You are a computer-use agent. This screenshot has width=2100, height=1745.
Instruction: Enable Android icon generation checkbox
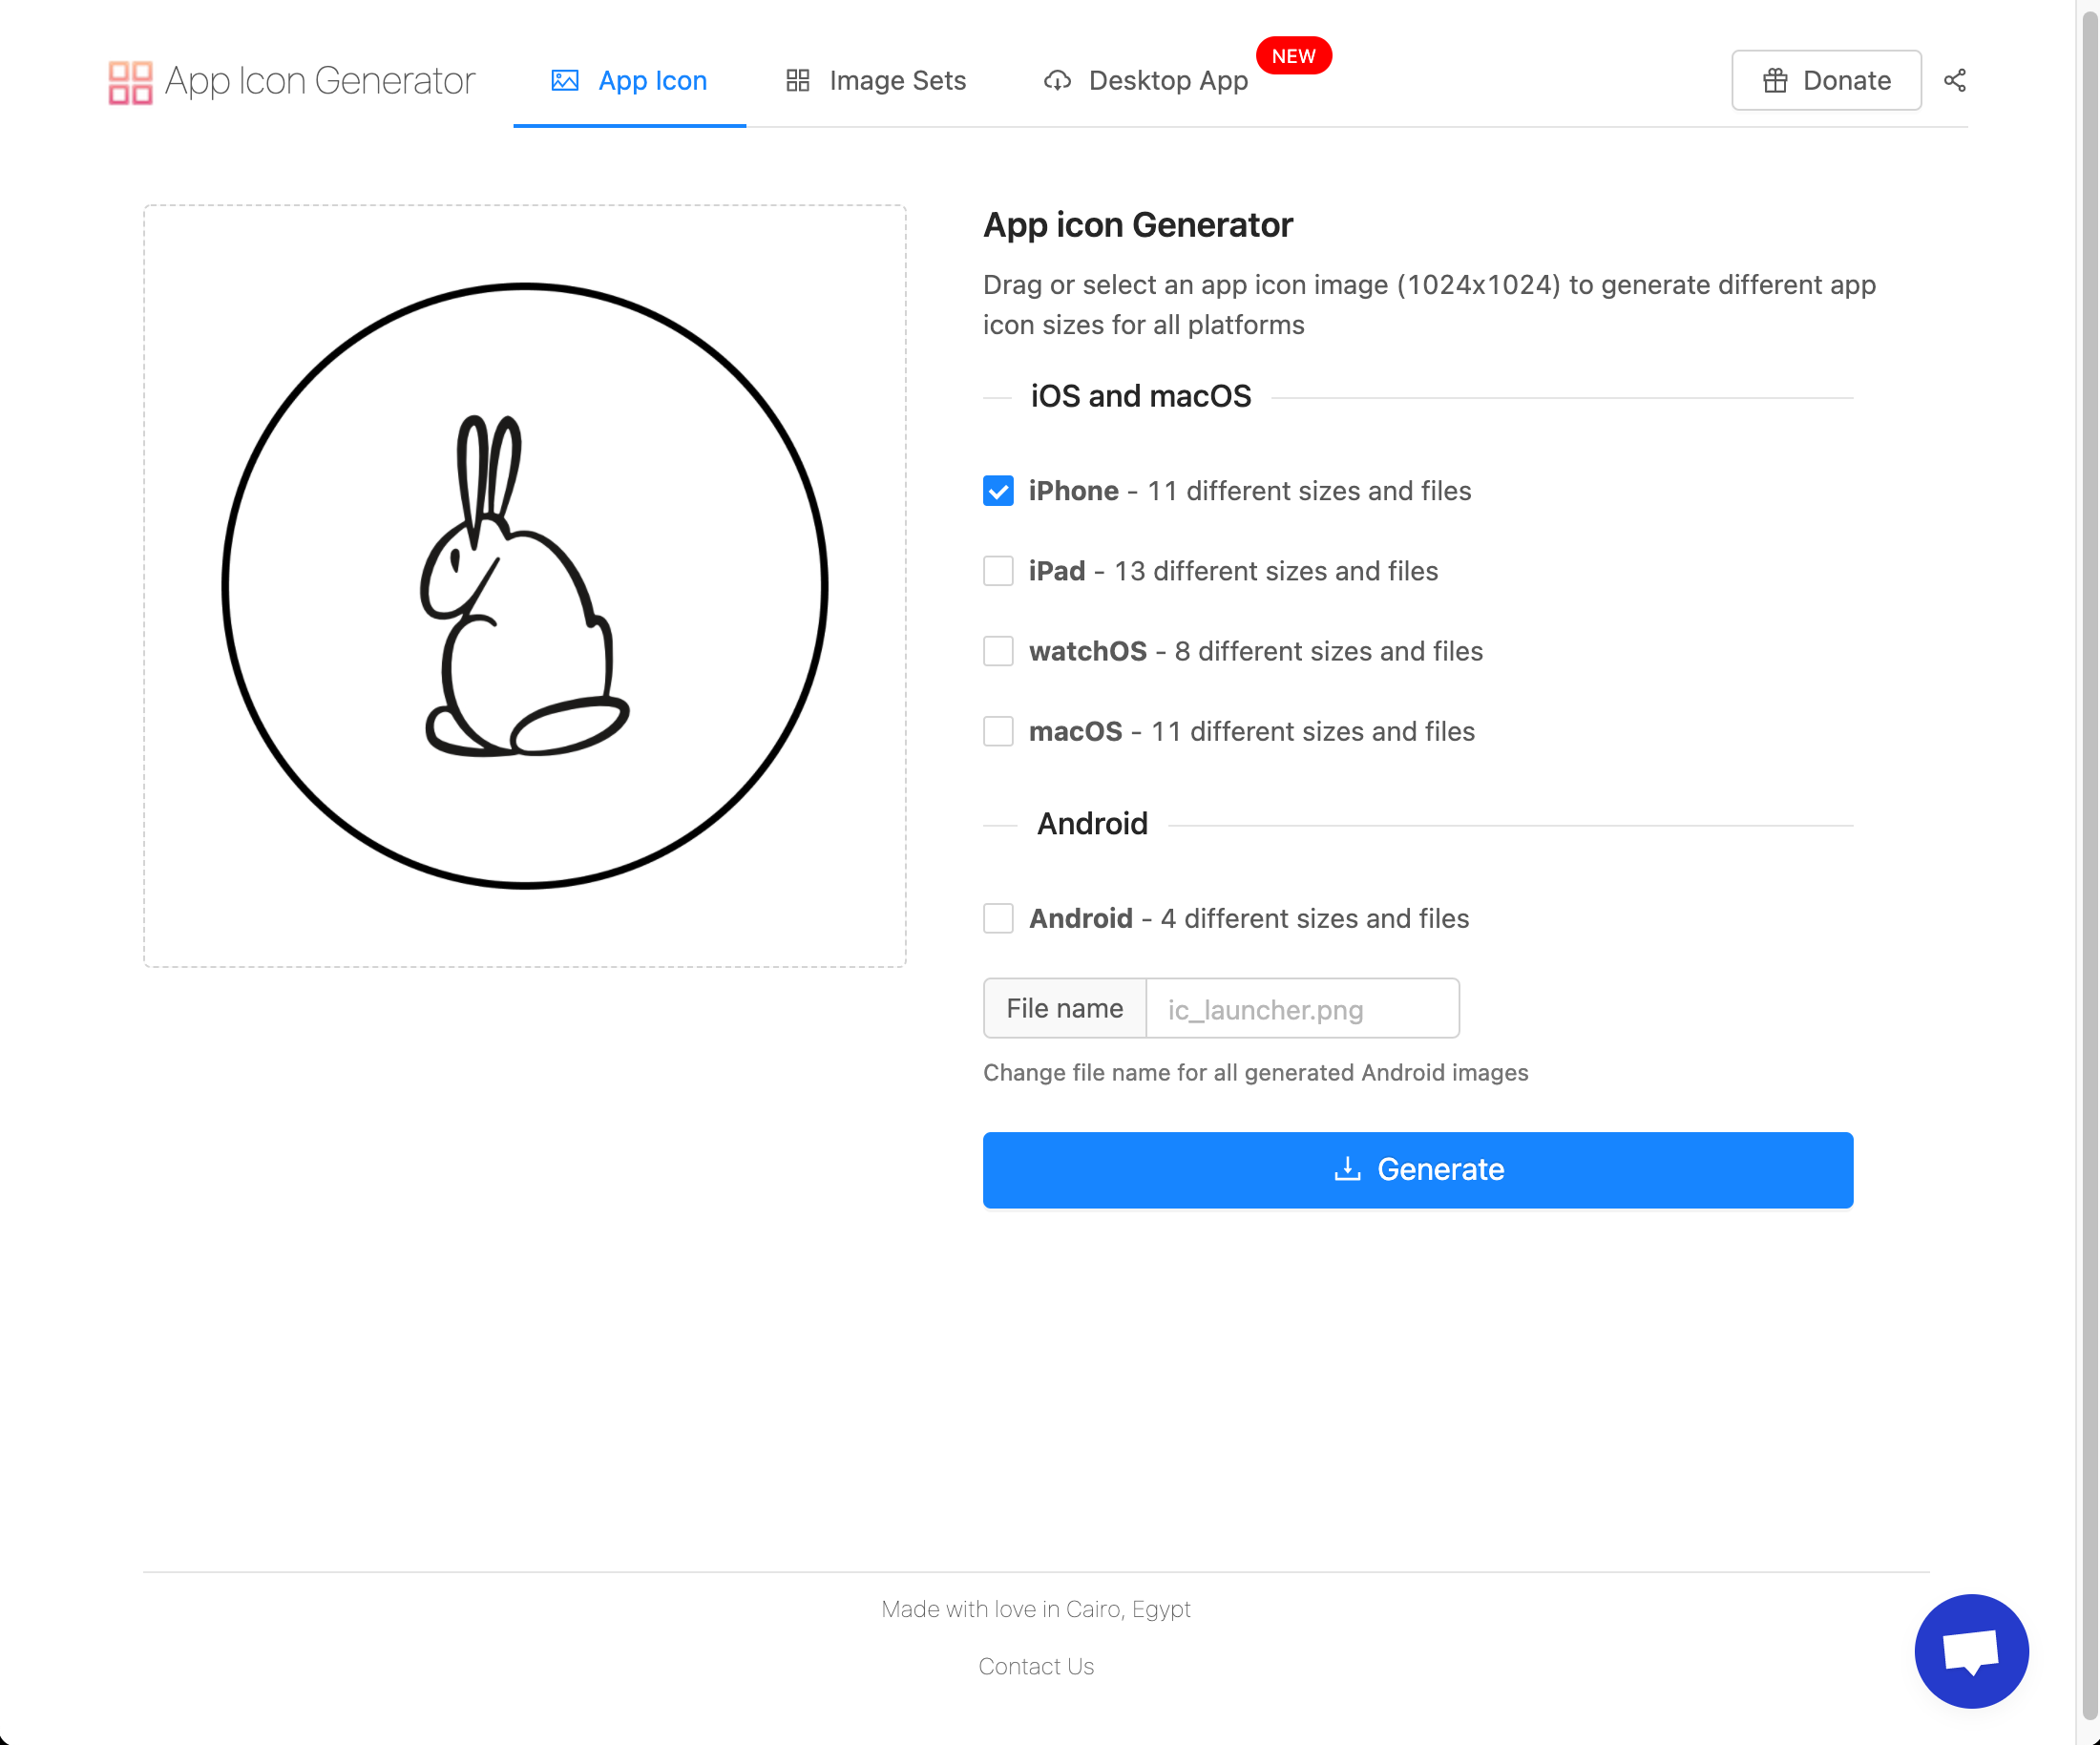(998, 918)
